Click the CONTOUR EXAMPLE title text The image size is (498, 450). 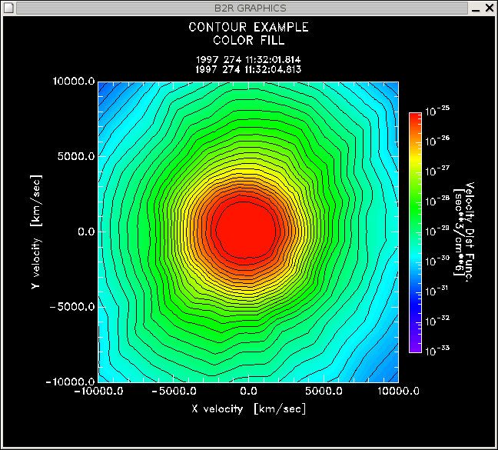248,27
